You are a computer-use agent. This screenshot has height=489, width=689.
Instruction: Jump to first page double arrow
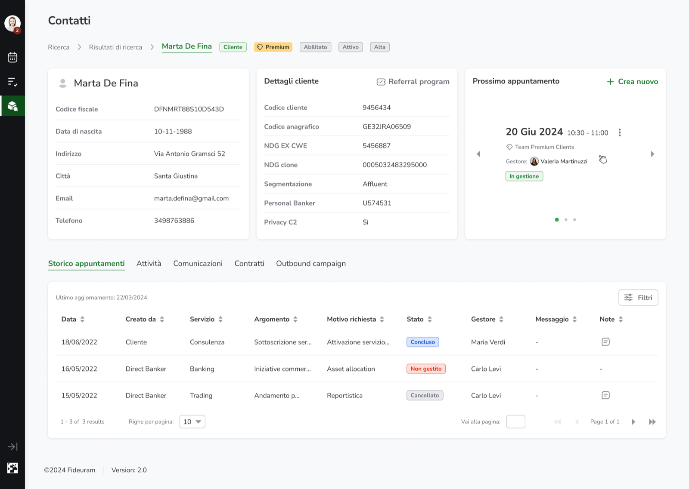pos(558,422)
